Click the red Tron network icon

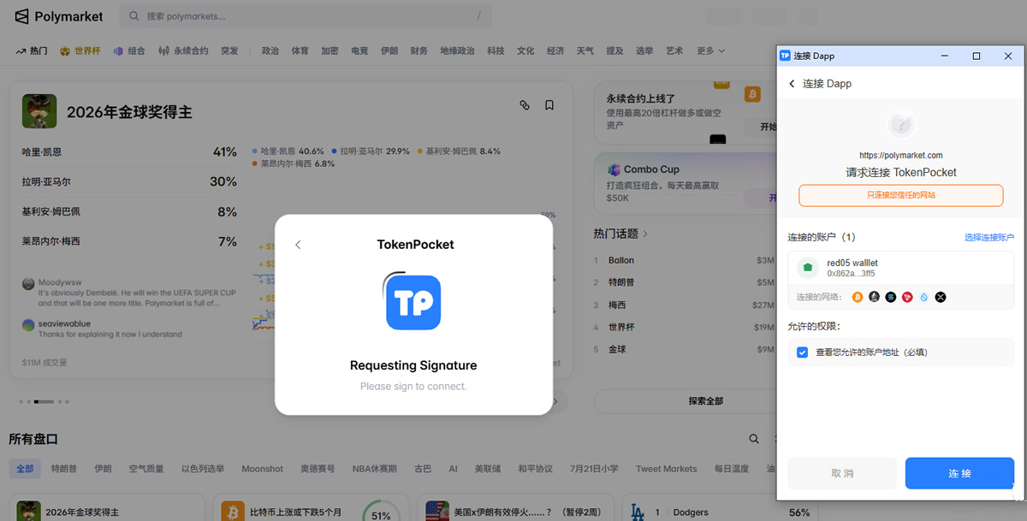coord(907,297)
